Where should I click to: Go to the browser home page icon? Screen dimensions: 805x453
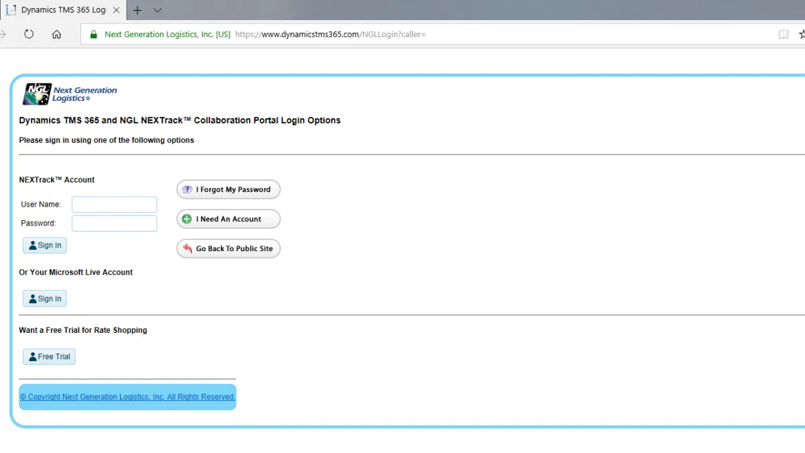click(56, 34)
